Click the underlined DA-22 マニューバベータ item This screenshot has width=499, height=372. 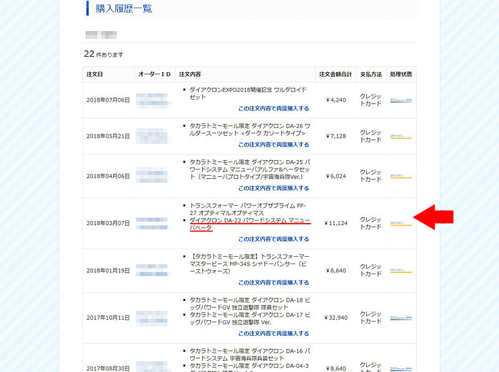click(250, 224)
